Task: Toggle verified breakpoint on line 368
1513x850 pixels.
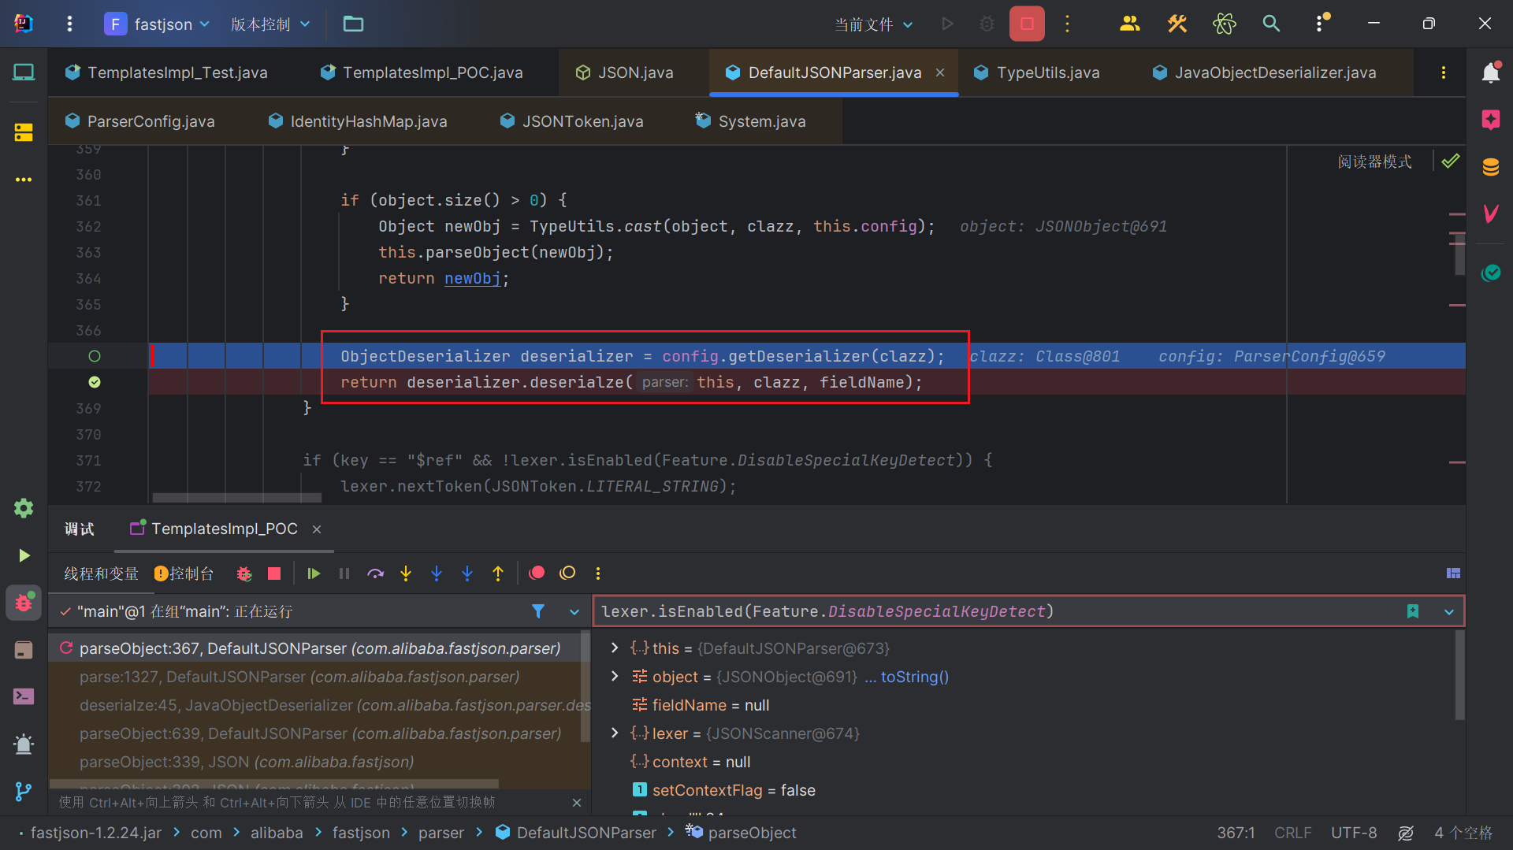Action: (95, 382)
